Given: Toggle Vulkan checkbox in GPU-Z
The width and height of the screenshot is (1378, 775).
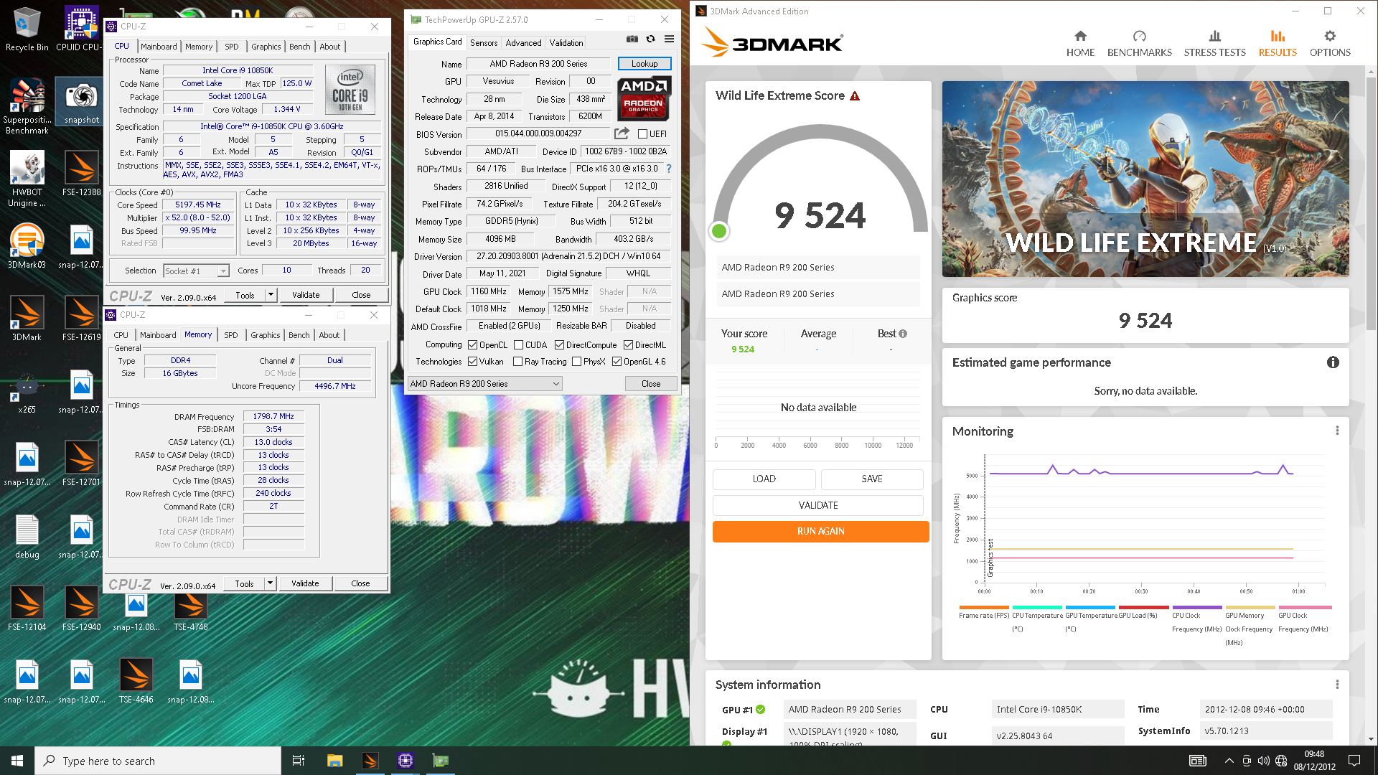Looking at the screenshot, I should coord(472,362).
